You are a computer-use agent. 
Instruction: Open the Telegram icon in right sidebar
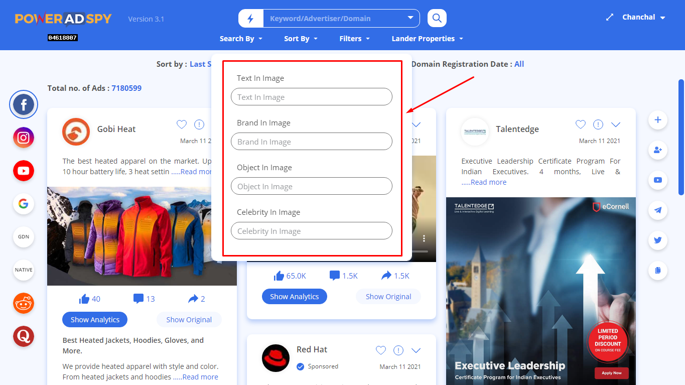click(658, 210)
